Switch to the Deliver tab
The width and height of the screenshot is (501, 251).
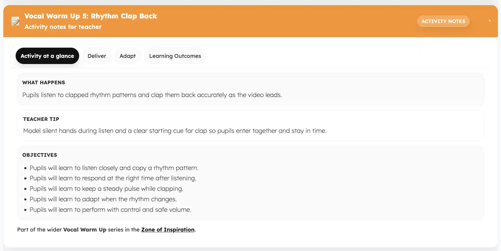[97, 56]
